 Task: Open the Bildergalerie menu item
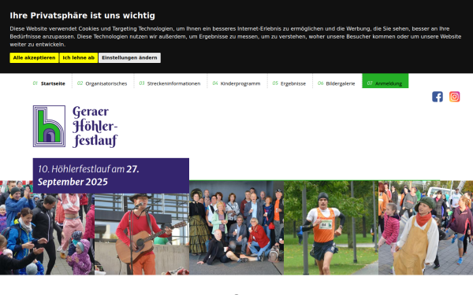pos(337,83)
